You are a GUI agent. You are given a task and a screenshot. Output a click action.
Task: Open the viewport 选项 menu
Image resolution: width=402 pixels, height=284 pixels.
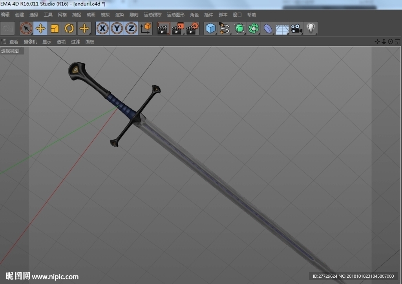[61, 42]
